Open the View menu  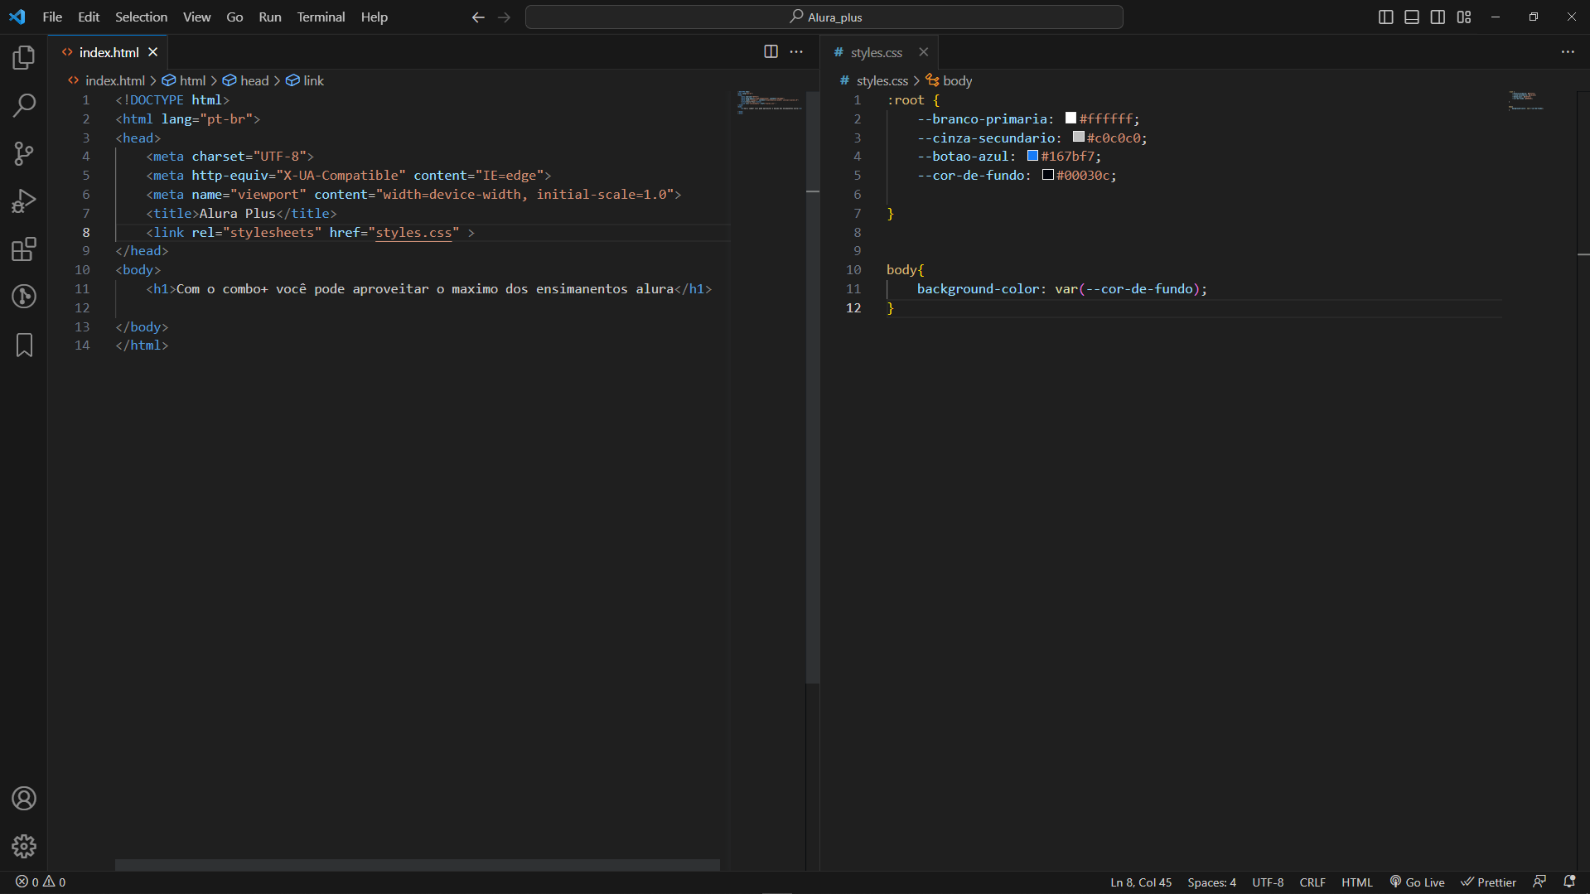pyautogui.click(x=196, y=17)
